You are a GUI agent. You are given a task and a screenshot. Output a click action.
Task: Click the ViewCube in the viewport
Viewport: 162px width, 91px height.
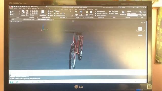coord(140,29)
